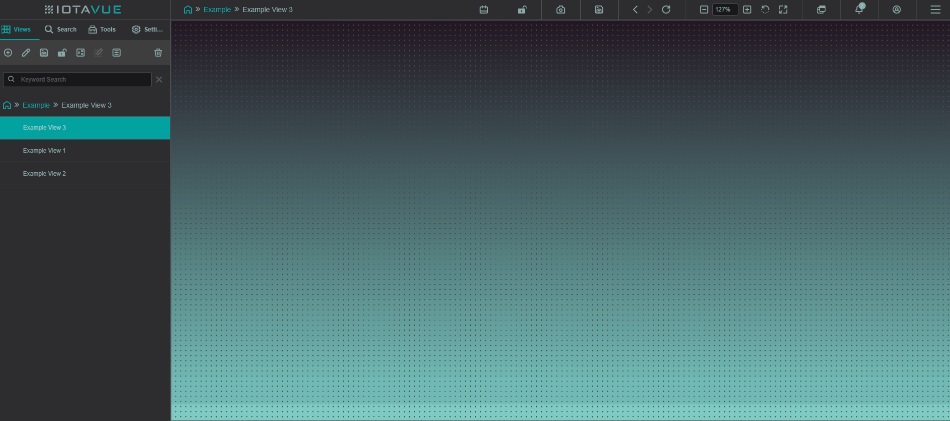The height and width of the screenshot is (421, 950).
Task: Reset zoom with the dotted circular arrow
Action: point(765,10)
